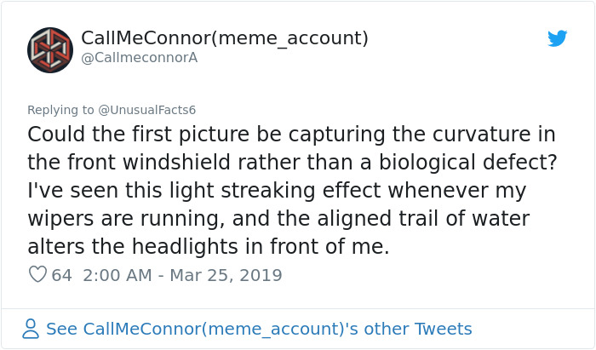See CallMeConnor's other Tweets link
Screen dimensions: 596x350
click(259, 329)
